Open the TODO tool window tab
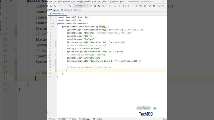Viewport: 214px width, 120px height. pyautogui.click(x=63, y=119)
